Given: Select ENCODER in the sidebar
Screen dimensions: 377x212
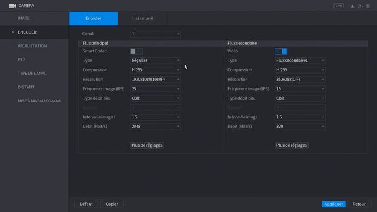Looking at the screenshot, I should tap(34, 32).
